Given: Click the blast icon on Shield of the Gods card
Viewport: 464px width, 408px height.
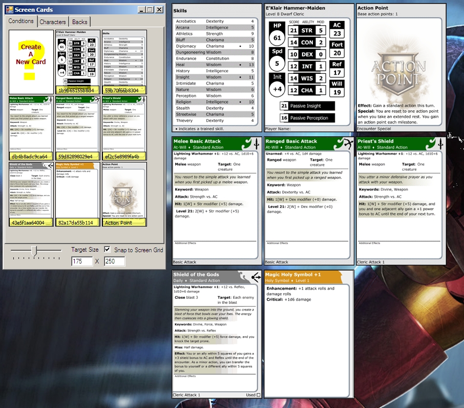Looking at the screenshot, I should point(256,277).
